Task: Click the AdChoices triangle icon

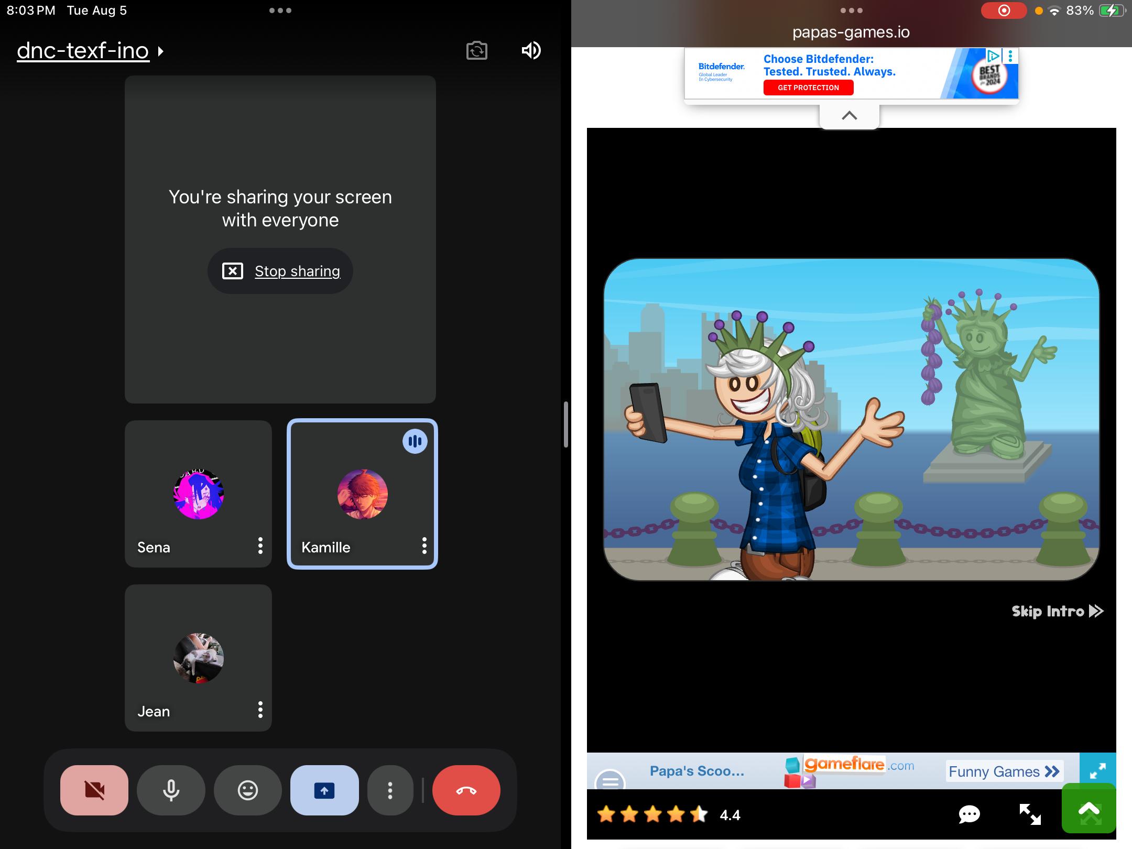Action: pos(993,56)
